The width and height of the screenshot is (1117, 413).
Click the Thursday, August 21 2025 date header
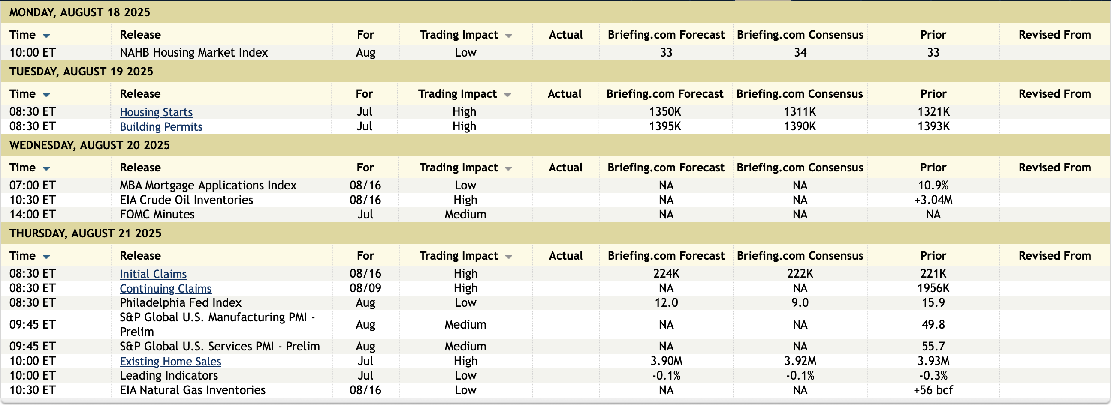coord(85,234)
